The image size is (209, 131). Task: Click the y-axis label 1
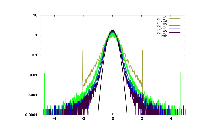[x=36, y=35]
